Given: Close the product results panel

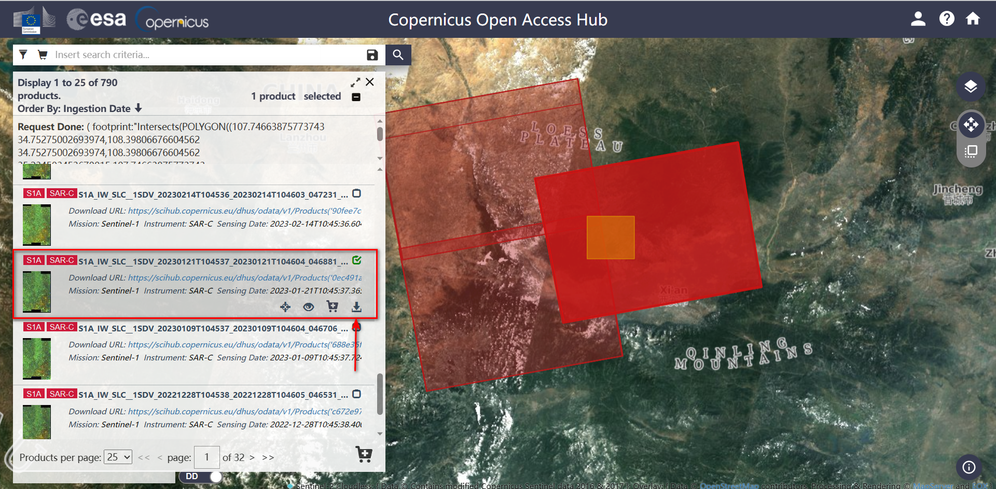Looking at the screenshot, I should (370, 82).
